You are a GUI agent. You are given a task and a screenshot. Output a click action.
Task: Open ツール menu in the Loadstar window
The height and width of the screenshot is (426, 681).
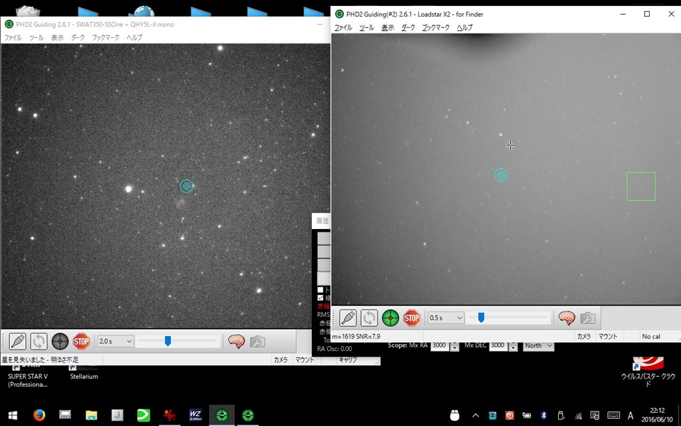pos(366,27)
